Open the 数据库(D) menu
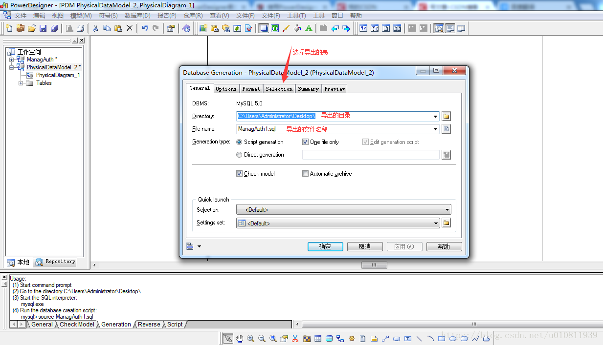Image resolution: width=603 pixels, height=345 pixels. coord(137,16)
